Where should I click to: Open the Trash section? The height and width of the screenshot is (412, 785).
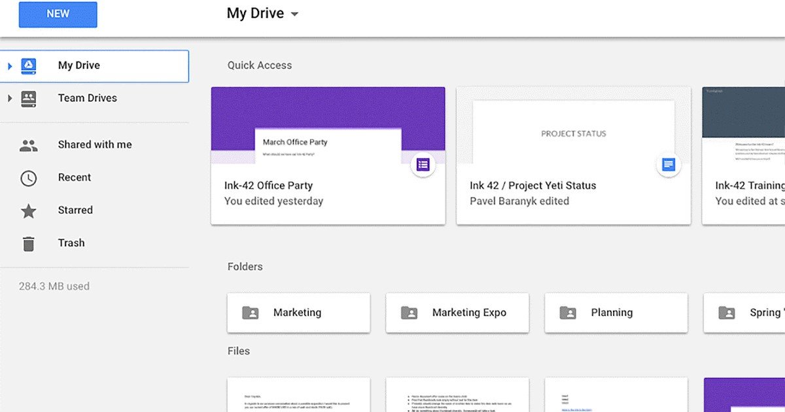click(94, 243)
